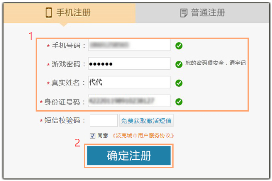Click the document icon beside 普通注册

point(184,13)
